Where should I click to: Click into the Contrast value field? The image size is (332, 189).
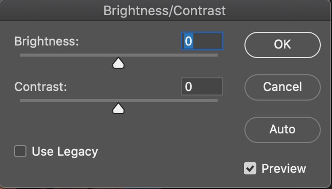pyautogui.click(x=202, y=86)
